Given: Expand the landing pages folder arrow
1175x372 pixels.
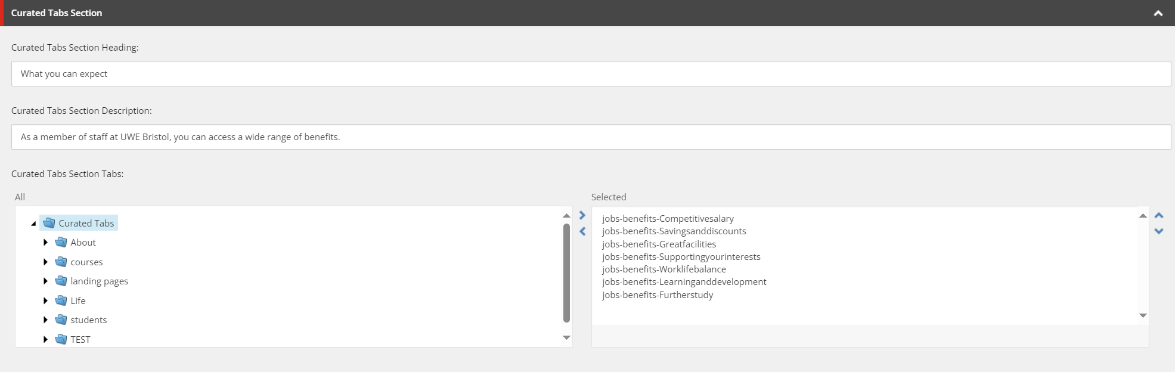Looking at the screenshot, I should tap(45, 281).
